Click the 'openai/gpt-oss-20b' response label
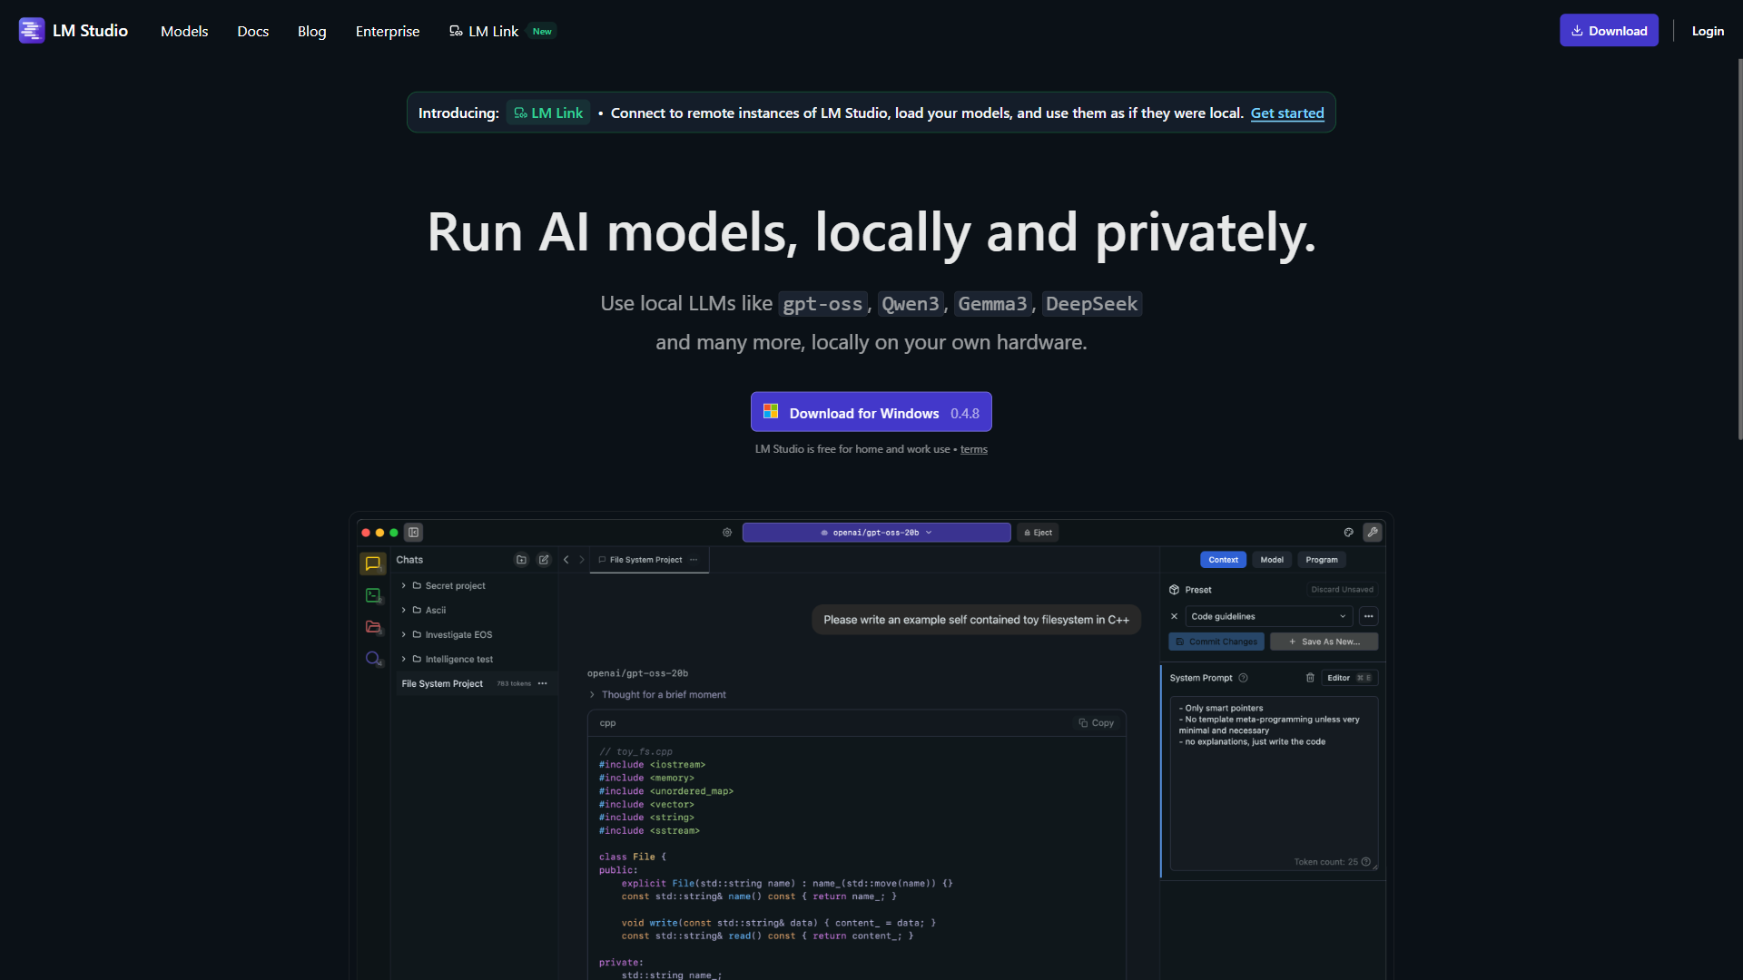This screenshot has height=980, width=1743. 637,673
